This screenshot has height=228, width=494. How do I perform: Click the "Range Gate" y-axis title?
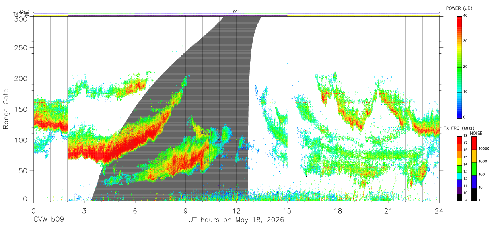click(6, 109)
